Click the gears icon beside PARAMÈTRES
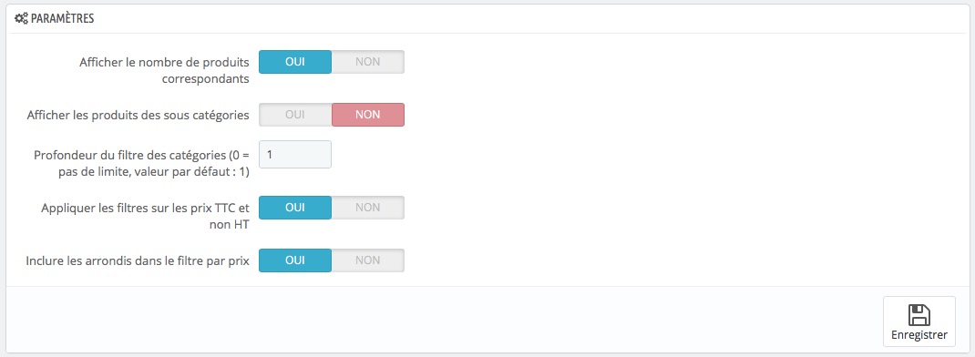Viewport: 975px width, 357px height. pyautogui.click(x=21, y=18)
